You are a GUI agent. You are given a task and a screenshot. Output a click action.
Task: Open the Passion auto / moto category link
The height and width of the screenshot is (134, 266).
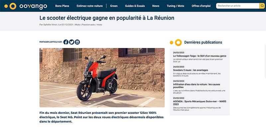(x=92, y=25)
